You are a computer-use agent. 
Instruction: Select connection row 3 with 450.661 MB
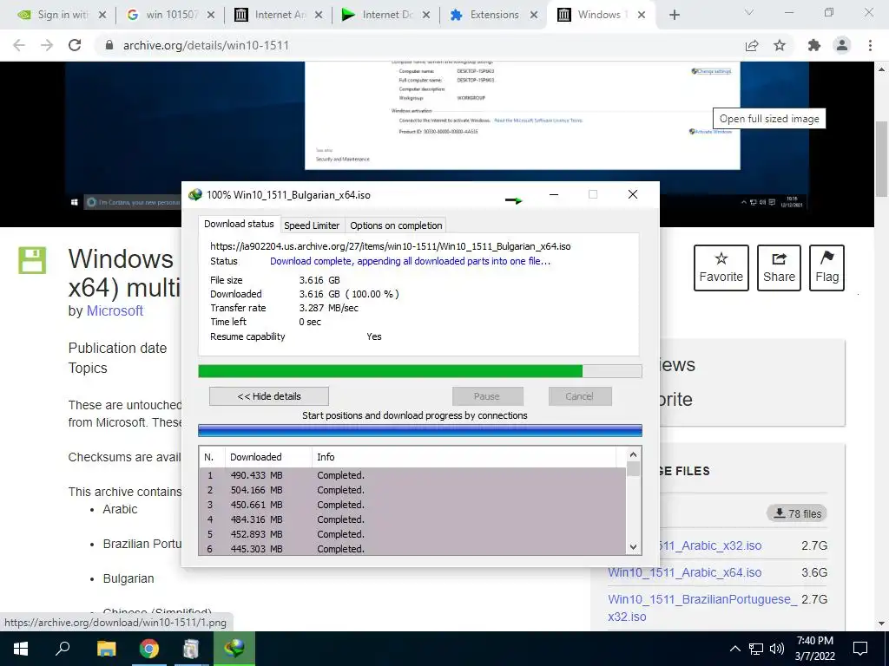[412, 505]
